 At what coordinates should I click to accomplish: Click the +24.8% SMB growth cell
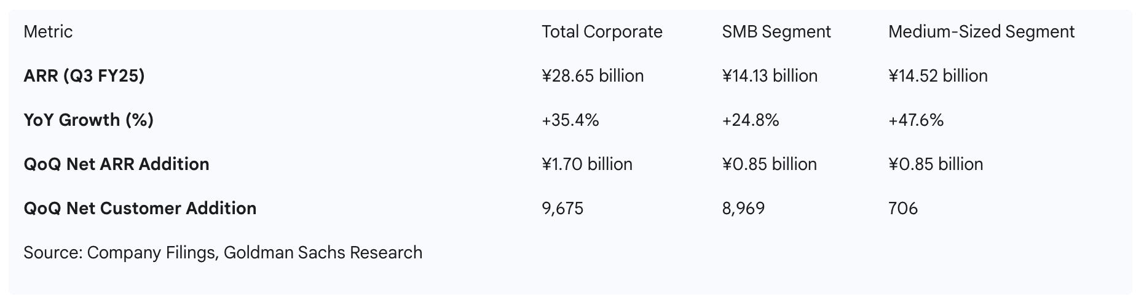coord(750,120)
